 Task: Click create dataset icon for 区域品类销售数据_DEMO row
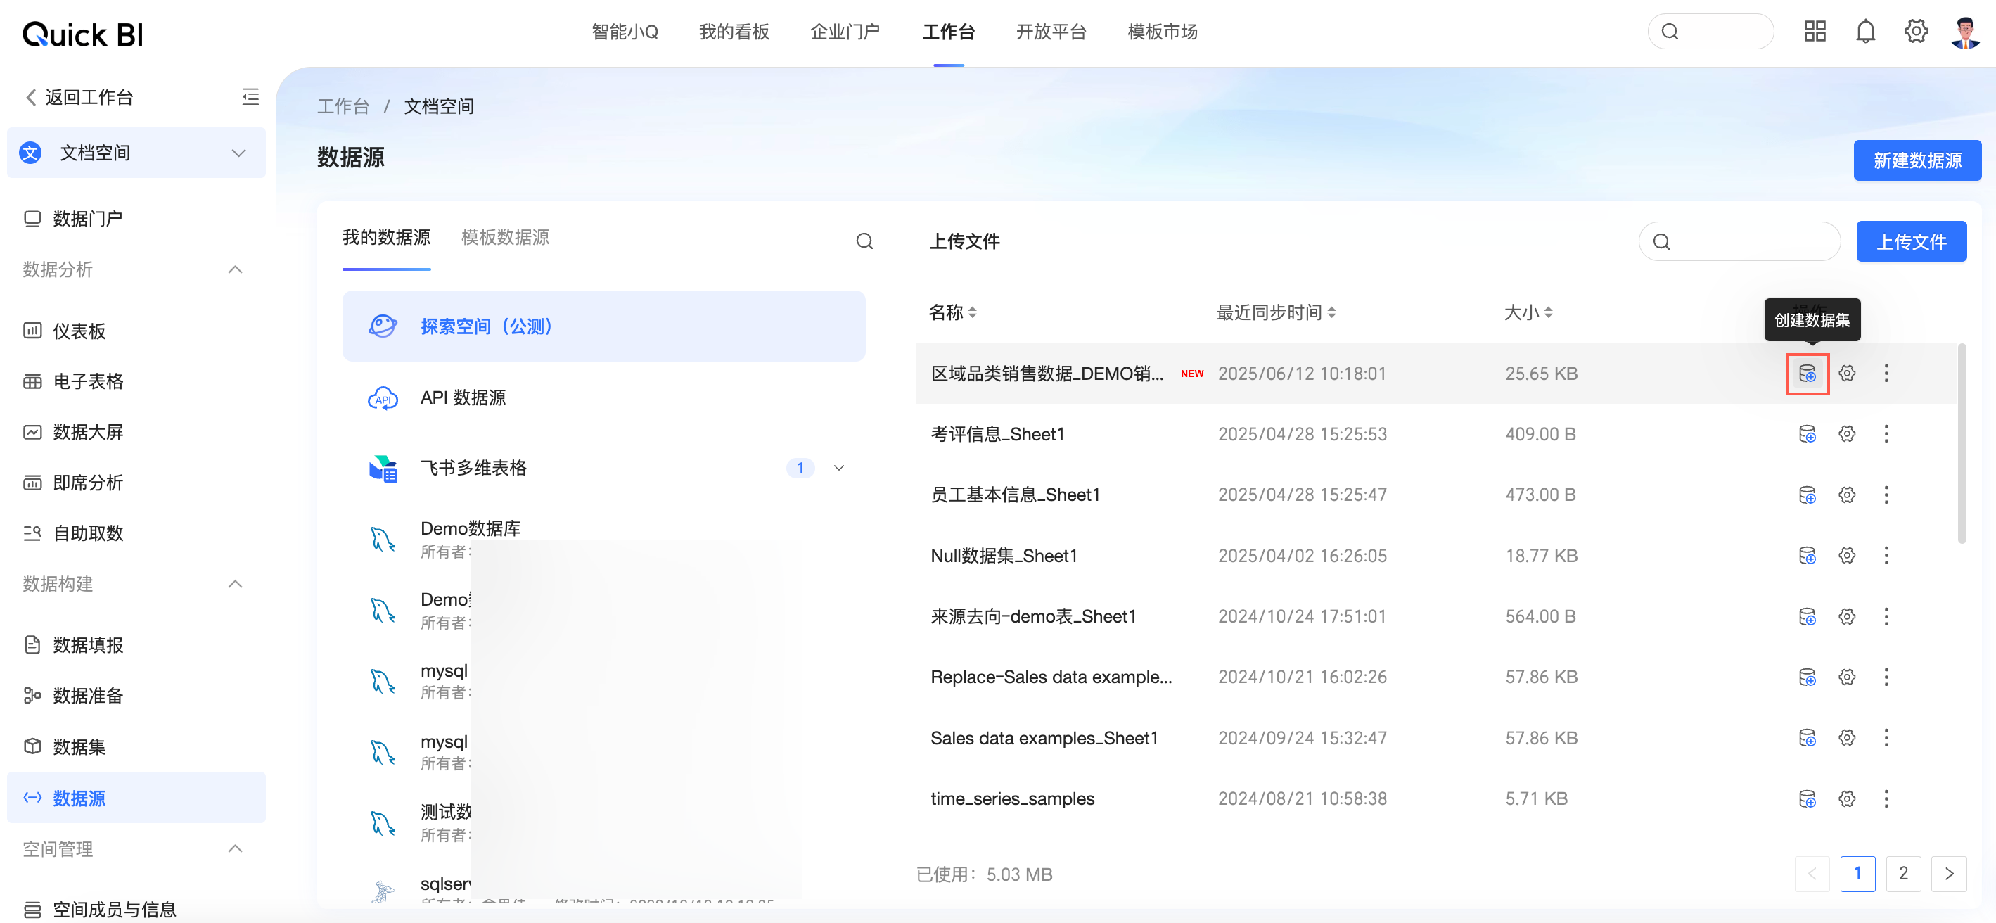tap(1807, 374)
